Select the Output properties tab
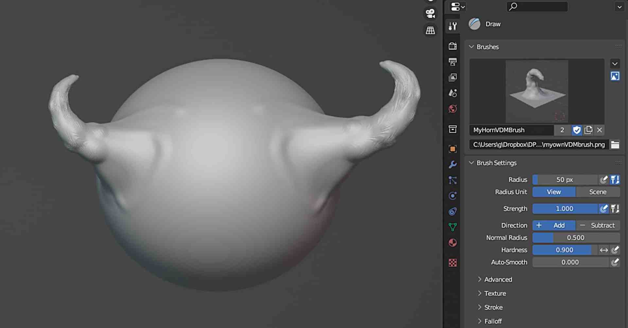Viewport: 628px width, 328px height. click(452, 62)
